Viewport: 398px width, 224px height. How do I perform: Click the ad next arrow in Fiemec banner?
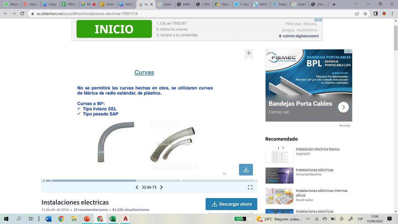(343, 107)
